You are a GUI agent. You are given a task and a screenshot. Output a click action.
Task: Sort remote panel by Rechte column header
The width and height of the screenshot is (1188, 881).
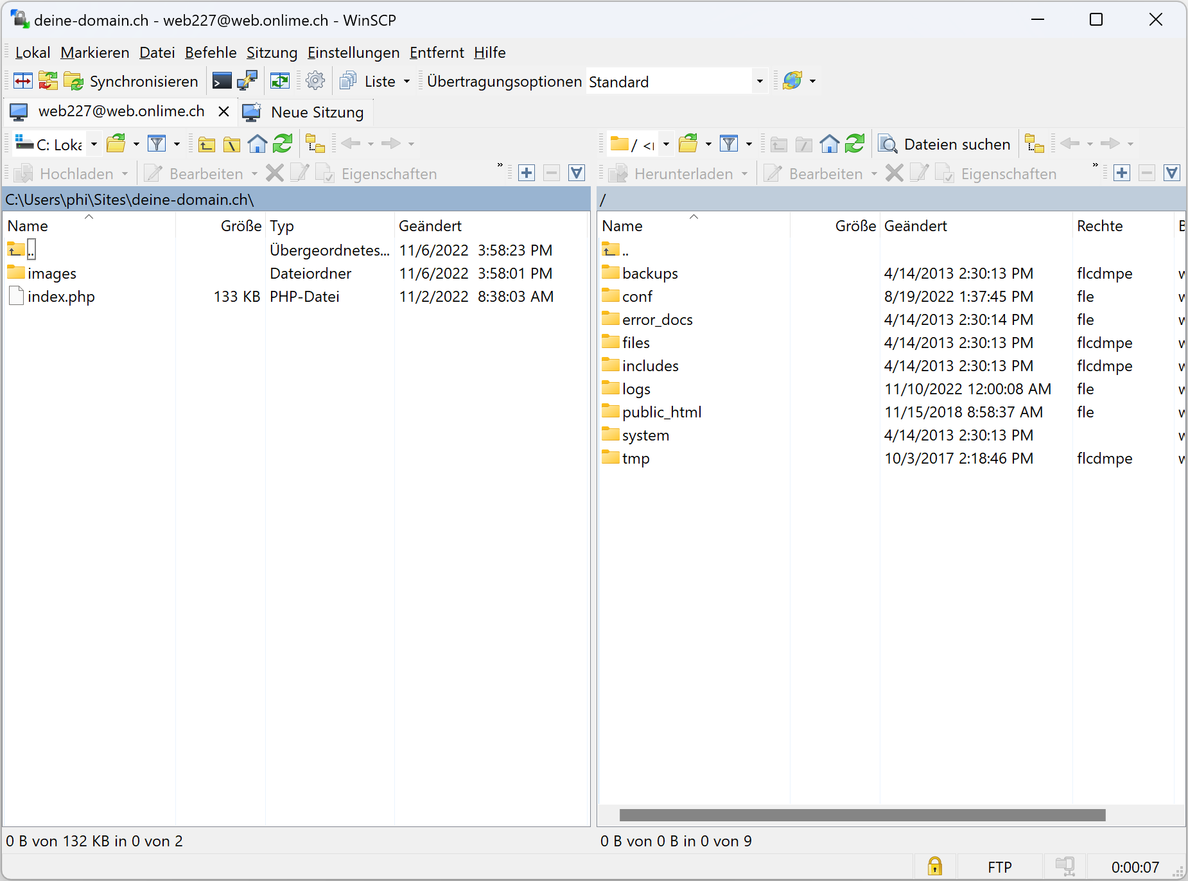1122,226
